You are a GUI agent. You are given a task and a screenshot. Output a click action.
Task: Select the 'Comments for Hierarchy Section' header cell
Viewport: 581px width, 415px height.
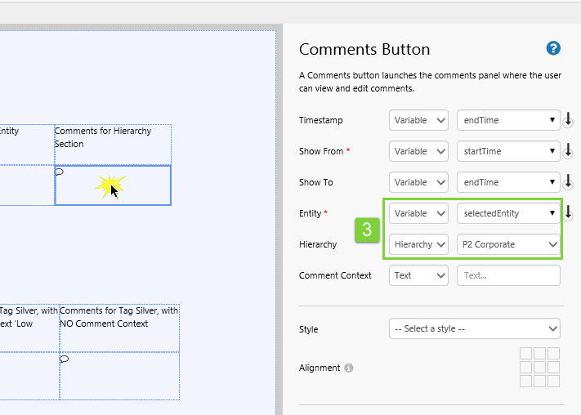tap(112, 144)
